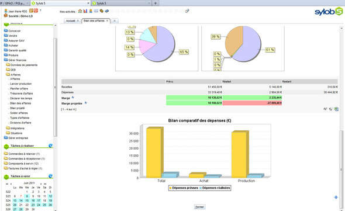Open Solder affaires link
The width and height of the screenshot is (345, 211).
(19, 113)
